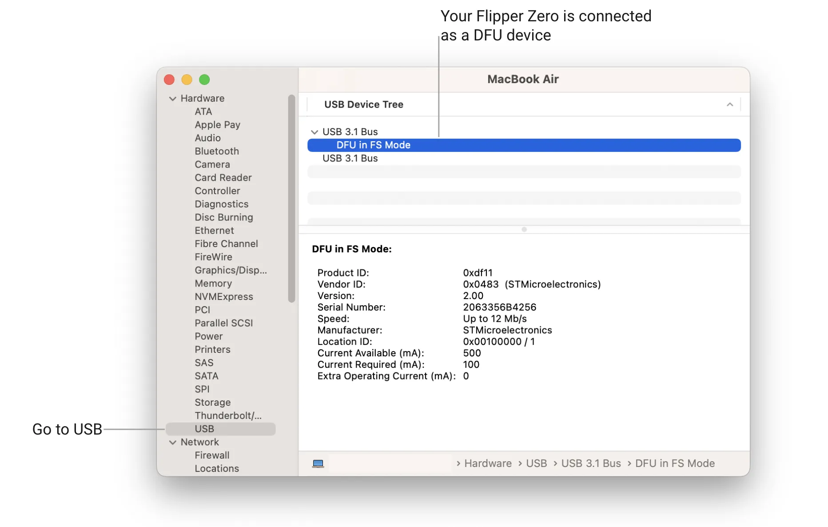Click the Location ID value 0x00100000 / 1
Screen dimensions: 828x527
[x=499, y=342]
